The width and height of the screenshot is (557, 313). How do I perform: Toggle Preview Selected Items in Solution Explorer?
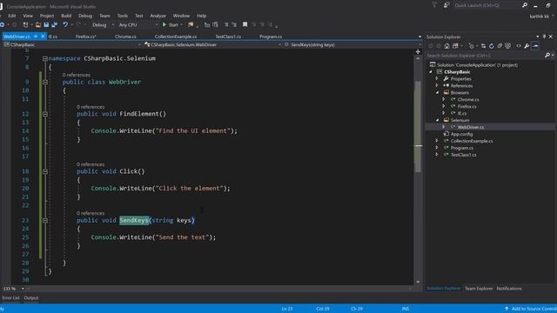535,46
